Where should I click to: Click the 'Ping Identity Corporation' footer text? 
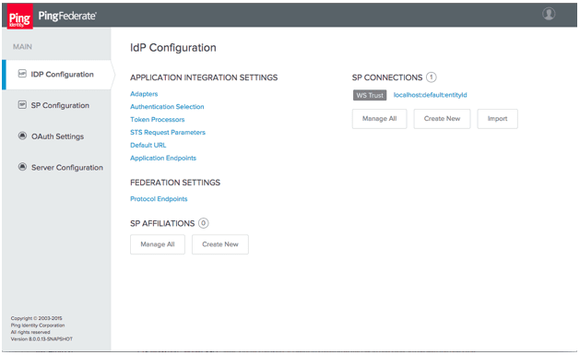coord(38,325)
